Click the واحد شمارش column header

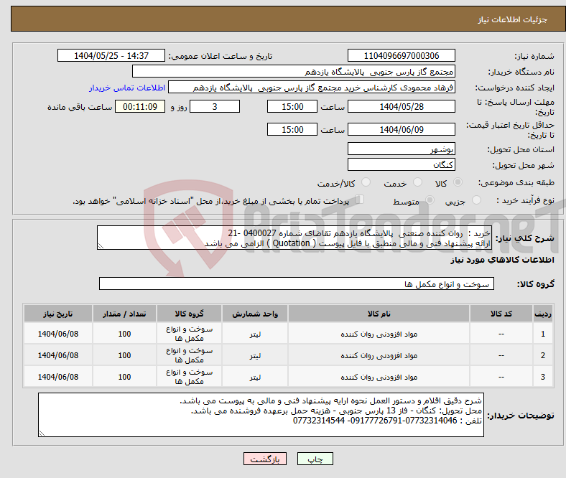[x=255, y=314]
